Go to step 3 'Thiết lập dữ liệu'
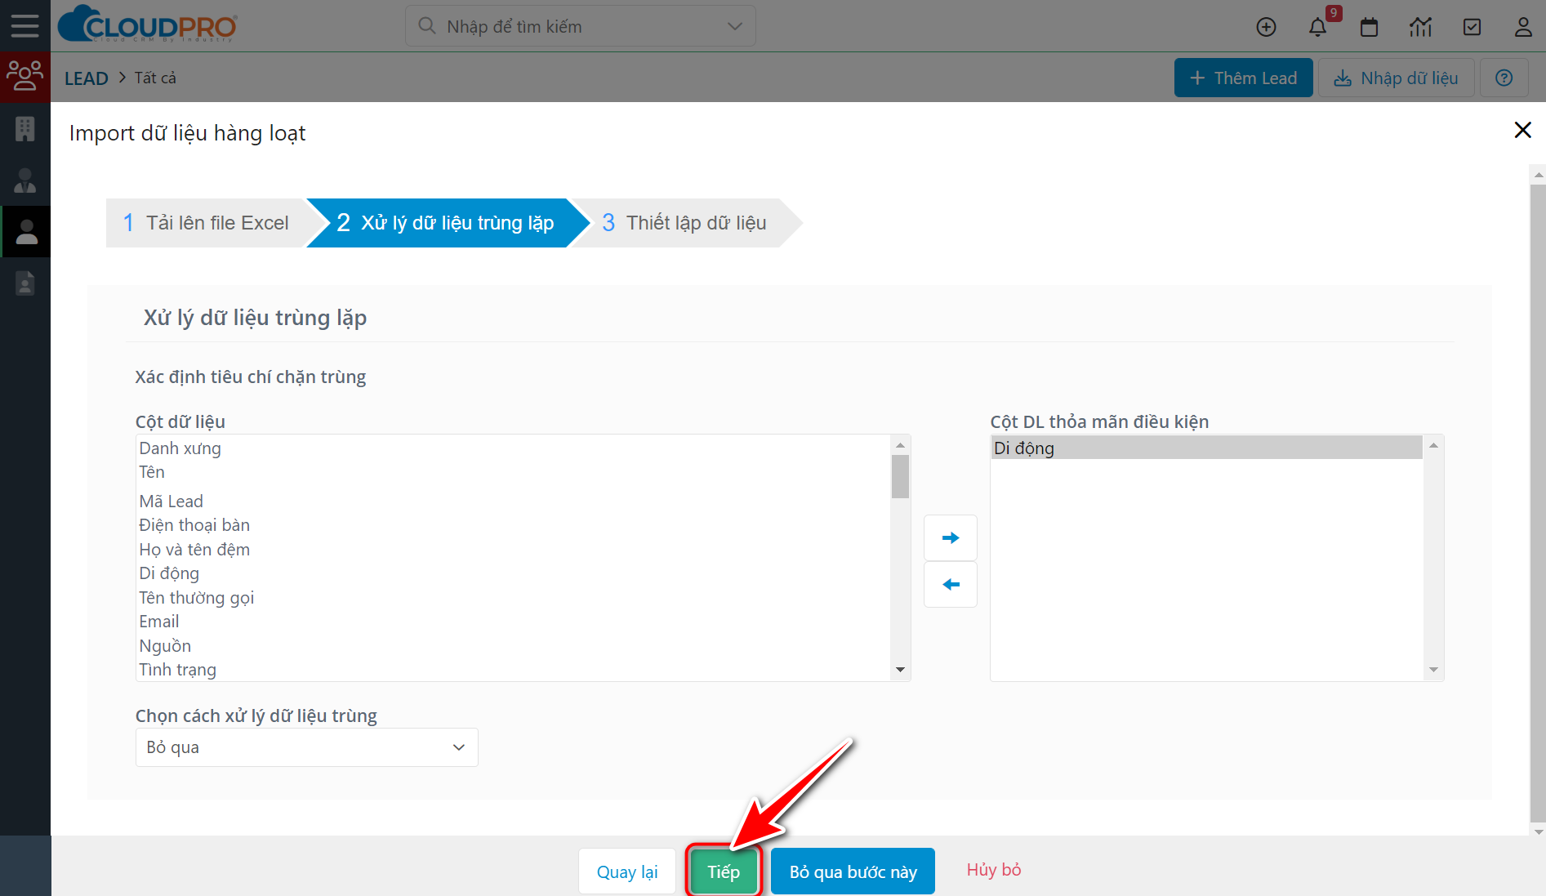Screen dimensions: 1546x896 tap(684, 223)
